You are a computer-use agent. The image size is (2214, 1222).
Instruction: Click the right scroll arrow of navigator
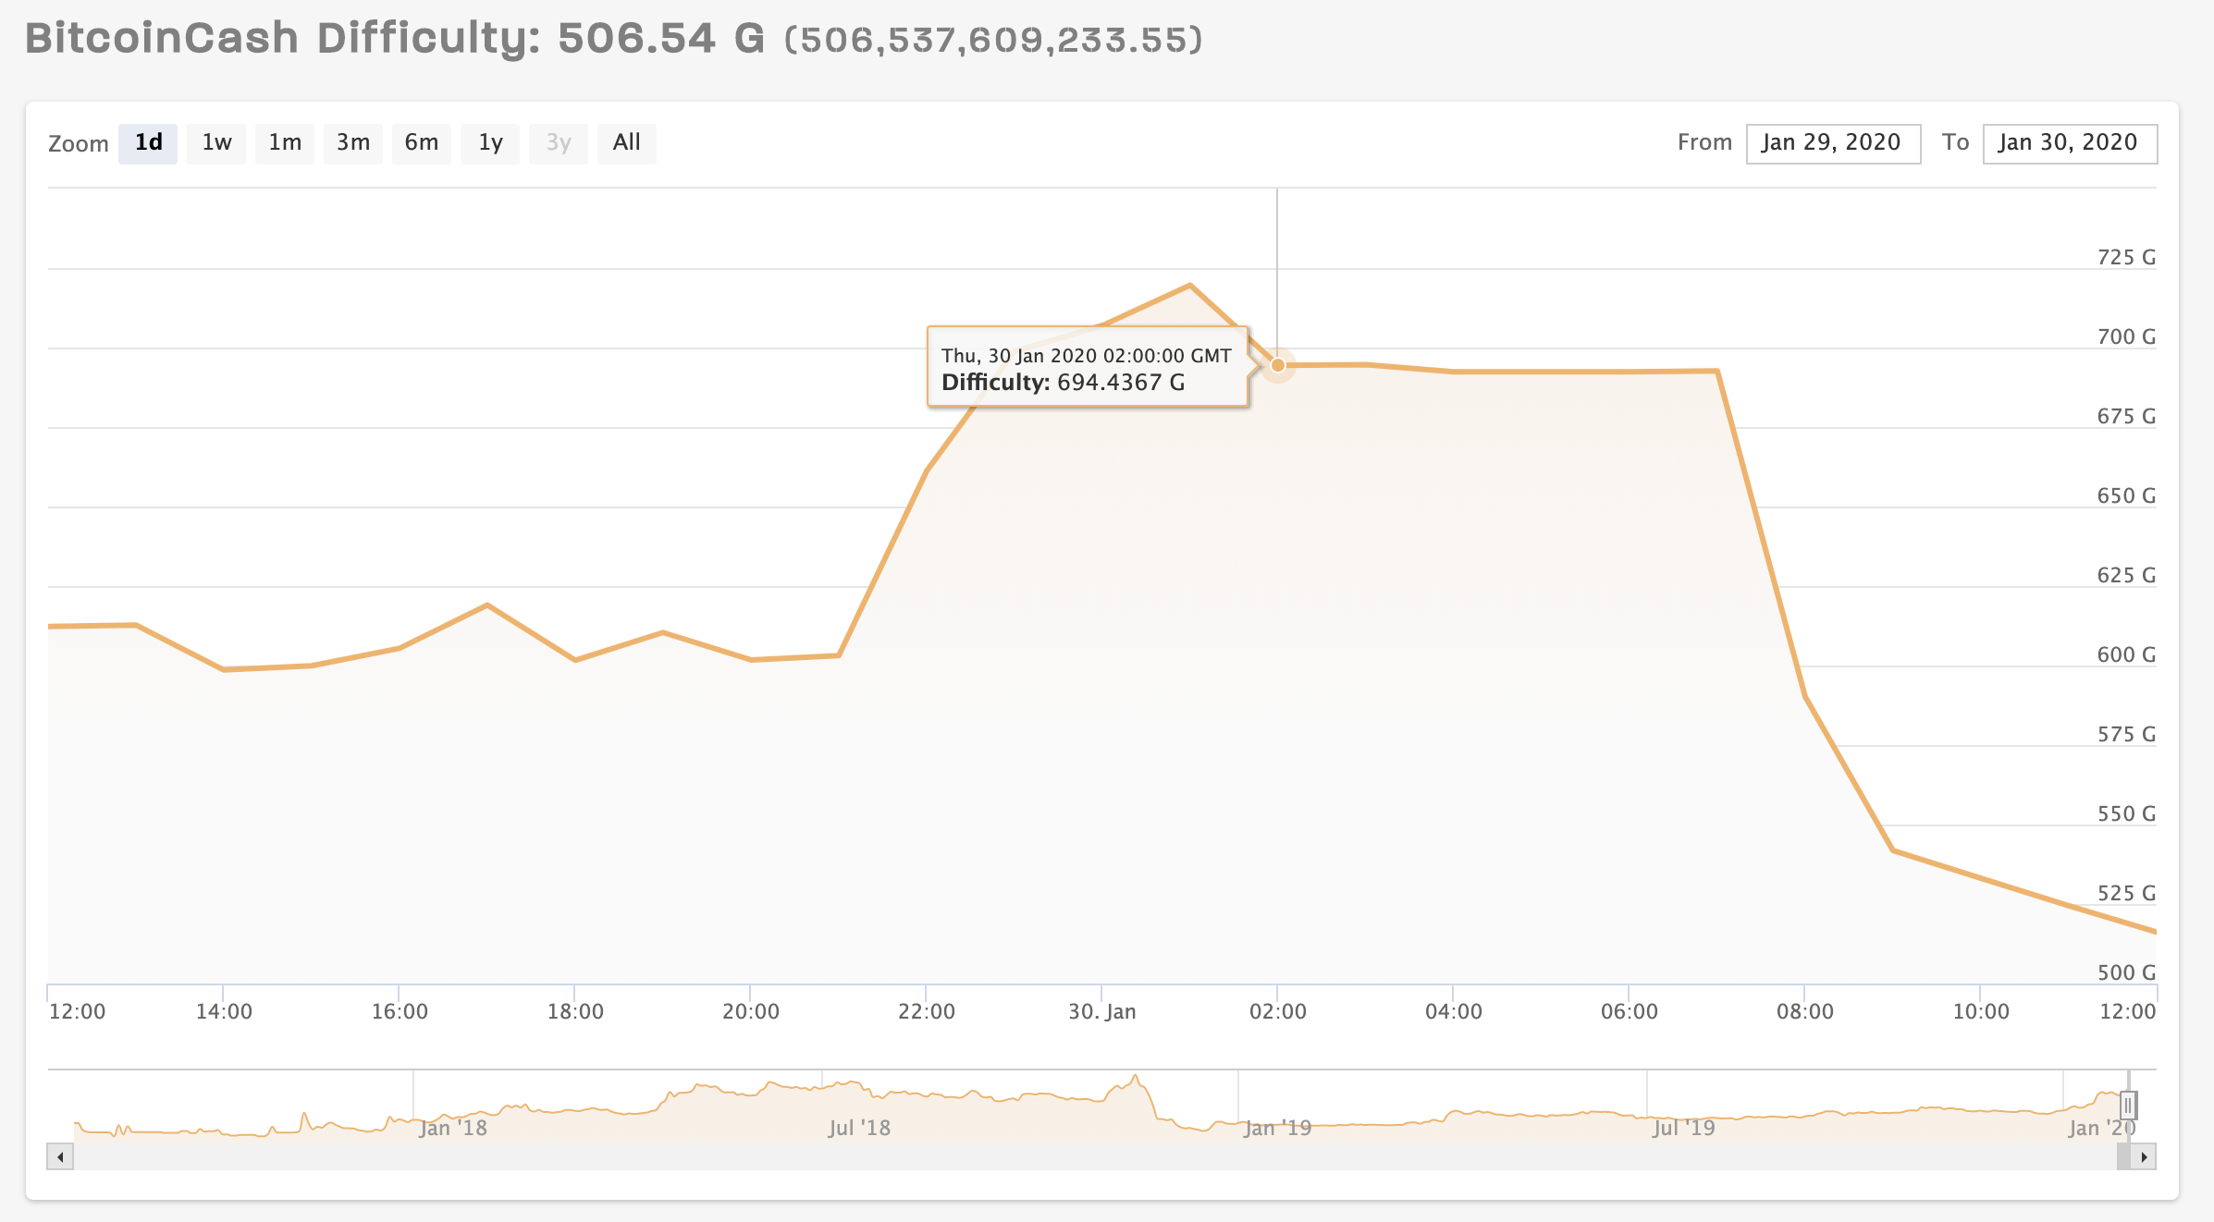tap(2144, 1156)
